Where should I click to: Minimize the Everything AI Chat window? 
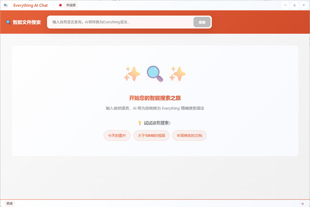(x=285, y=5)
